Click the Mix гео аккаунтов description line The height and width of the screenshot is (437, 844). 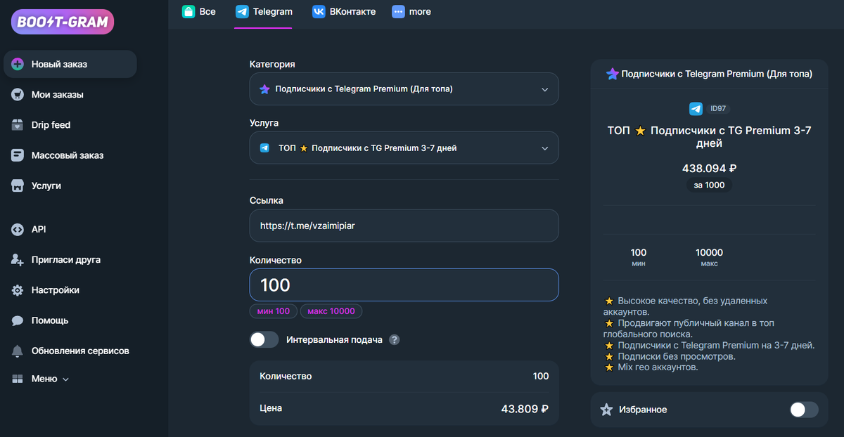pos(651,367)
